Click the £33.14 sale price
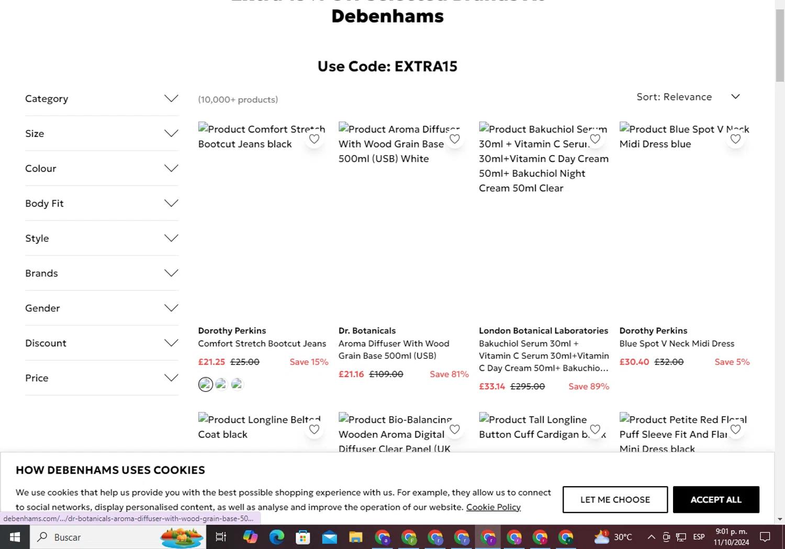The image size is (785, 549). click(x=492, y=386)
